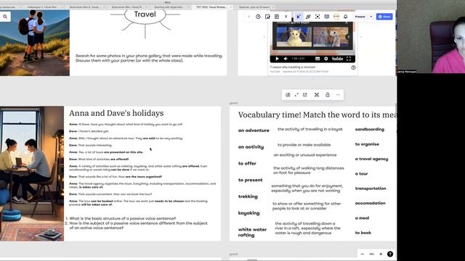Expand the Present dropdown arrow

371,17
